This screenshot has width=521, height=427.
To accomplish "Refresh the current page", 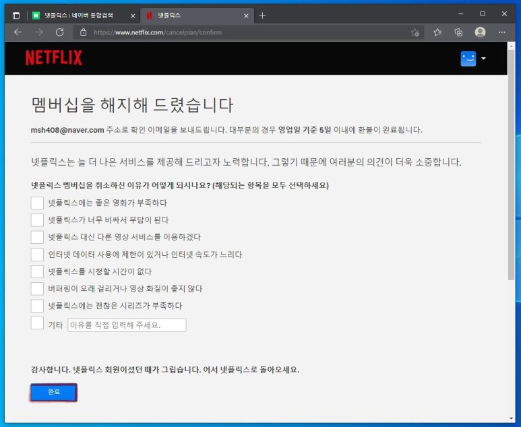I will 60,32.
